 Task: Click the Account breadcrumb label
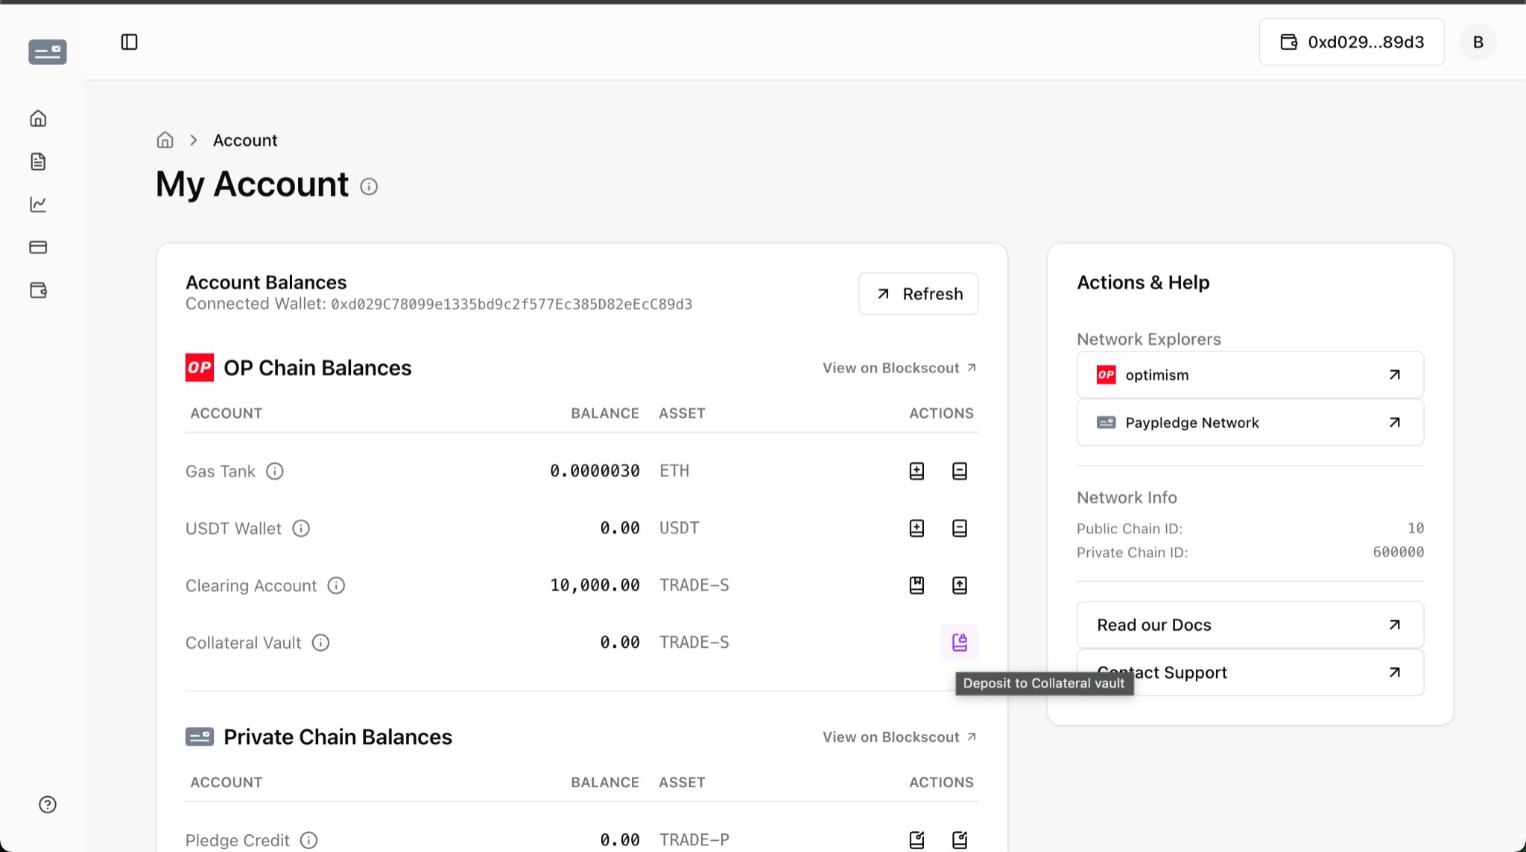point(245,140)
